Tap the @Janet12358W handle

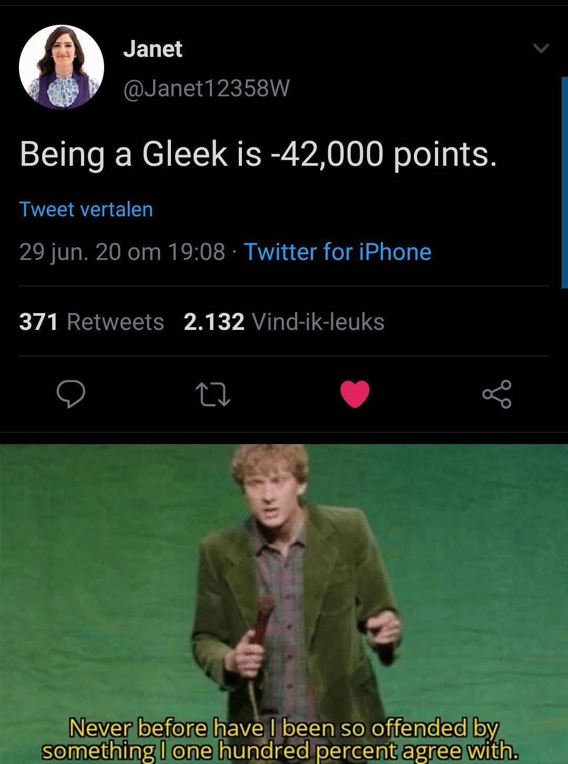tap(206, 88)
